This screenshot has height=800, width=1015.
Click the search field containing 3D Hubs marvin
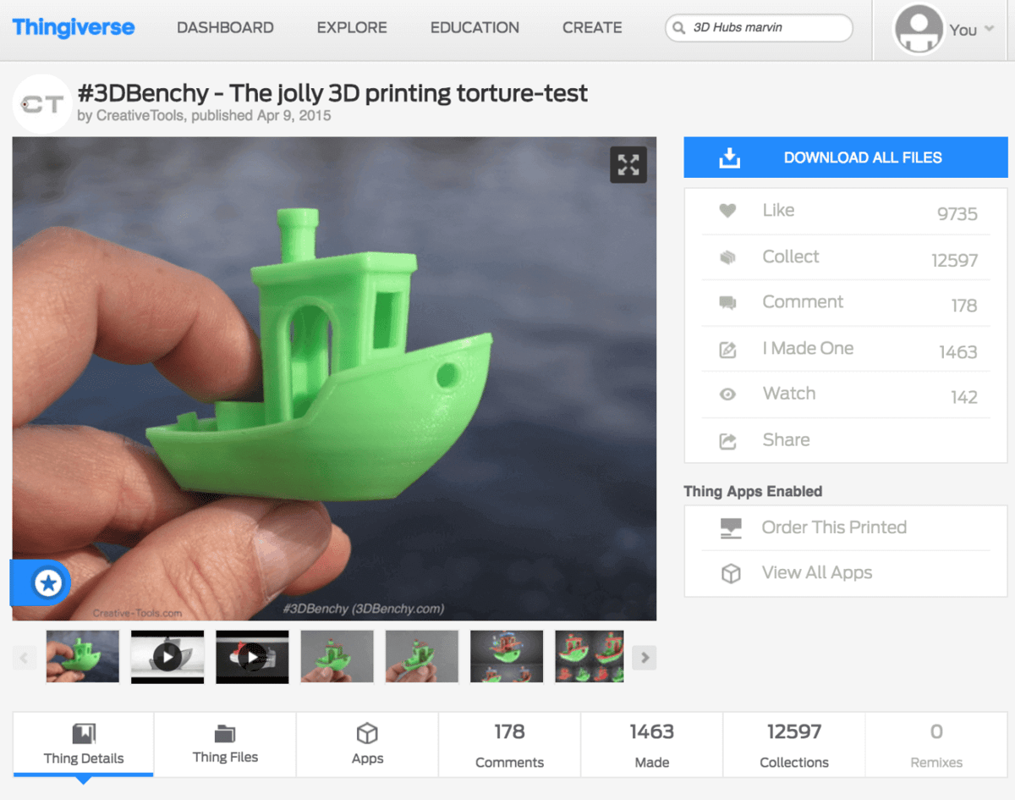[759, 28]
